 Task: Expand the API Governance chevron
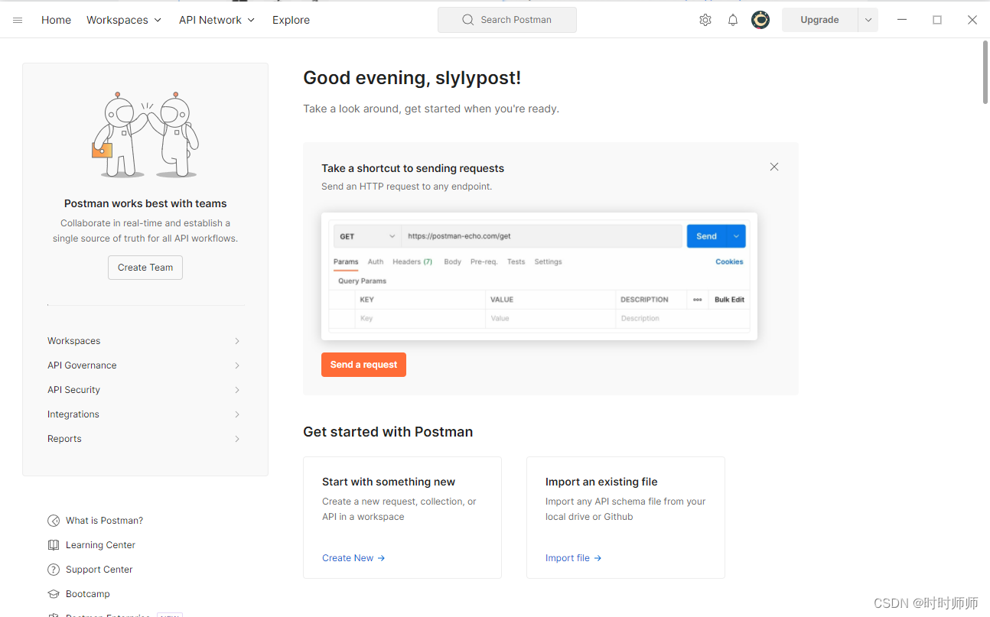237,365
